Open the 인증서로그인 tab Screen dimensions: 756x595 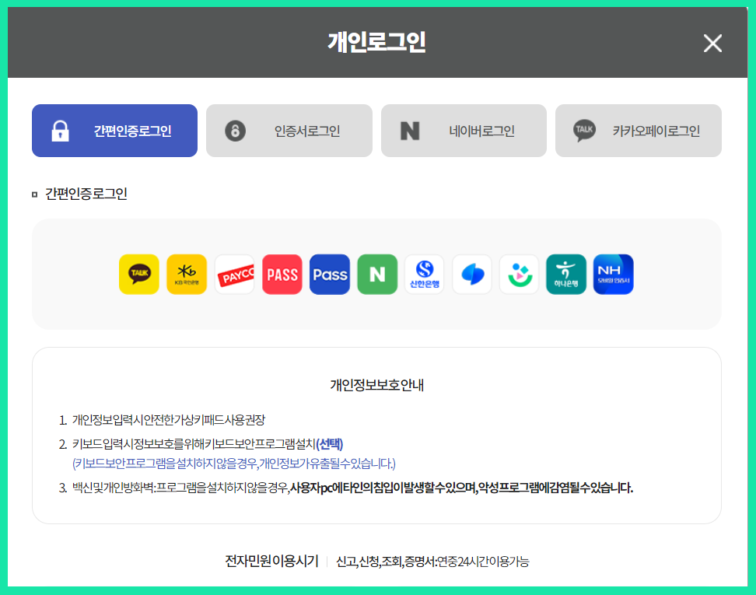click(x=289, y=131)
